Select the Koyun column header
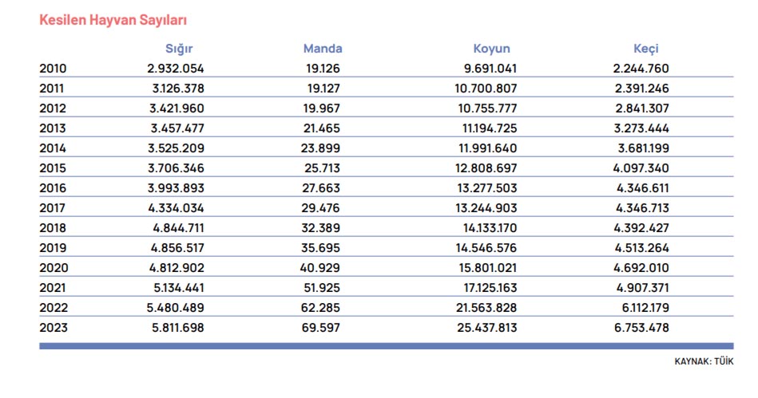The height and width of the screenshot is (398, 758). (x=491, y=49)
